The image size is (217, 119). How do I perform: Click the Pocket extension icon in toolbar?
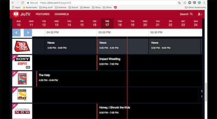(x=195, y=3)
